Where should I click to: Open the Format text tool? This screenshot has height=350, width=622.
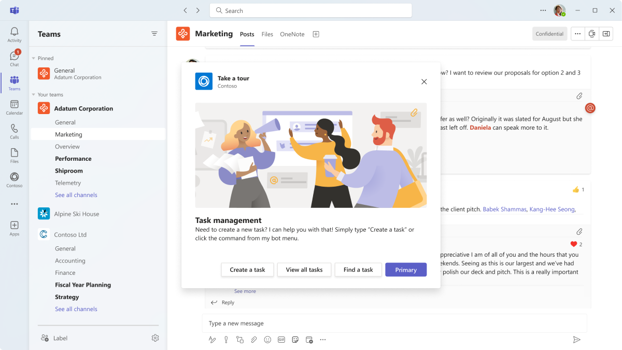tap(212, 340)
